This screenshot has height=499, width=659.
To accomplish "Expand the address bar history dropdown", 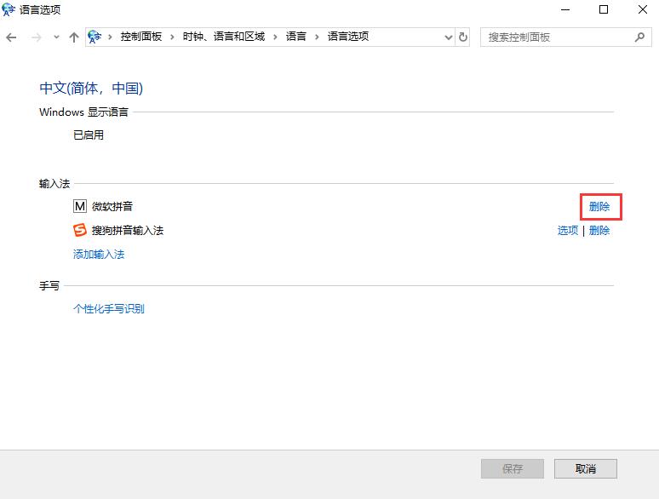I will 449,37.
